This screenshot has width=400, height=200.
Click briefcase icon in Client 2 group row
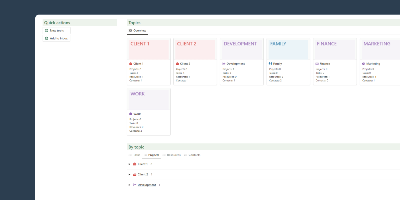pos(135,175)
